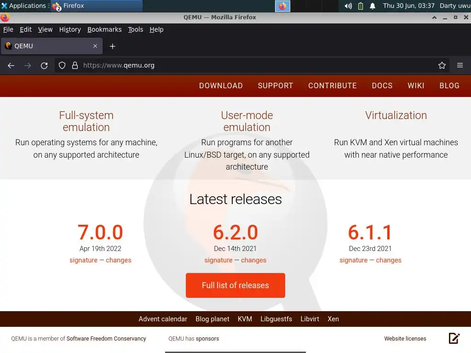471x353 pixels.
Task: Open the volume control in the system tray
Action: 348,6
